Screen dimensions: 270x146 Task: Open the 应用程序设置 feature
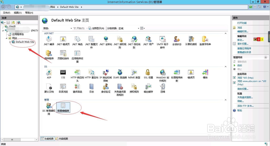click(77, 57)
